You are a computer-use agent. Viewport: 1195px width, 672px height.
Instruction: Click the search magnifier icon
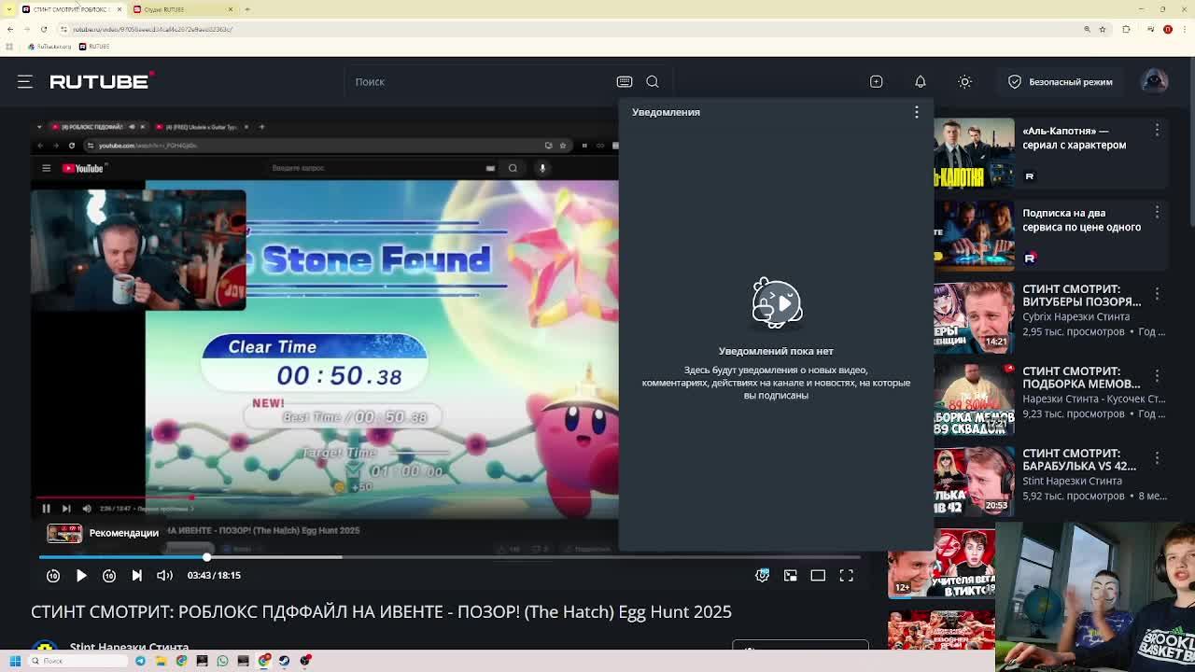pos(653,82)
